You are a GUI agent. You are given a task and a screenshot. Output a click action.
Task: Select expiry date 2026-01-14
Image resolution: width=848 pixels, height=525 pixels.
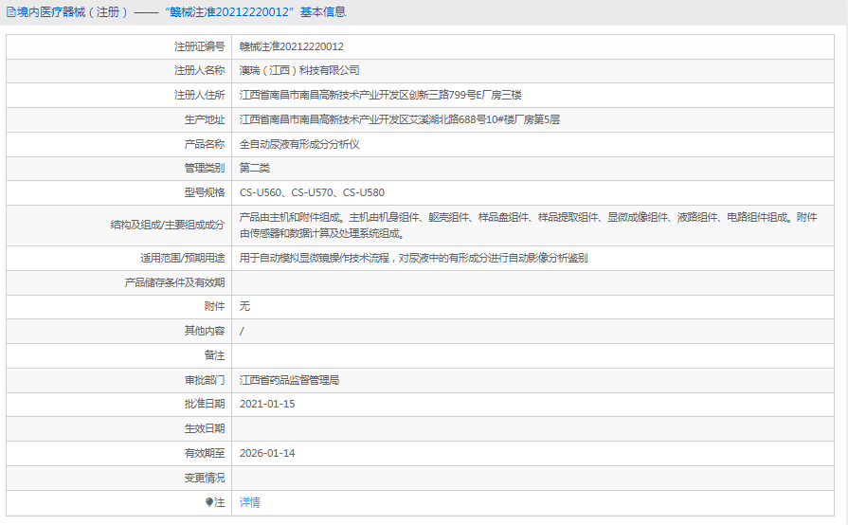coord(267,453)
